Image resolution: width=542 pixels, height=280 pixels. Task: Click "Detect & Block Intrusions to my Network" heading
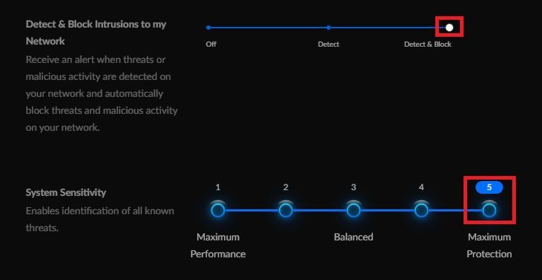click(95, 33)
